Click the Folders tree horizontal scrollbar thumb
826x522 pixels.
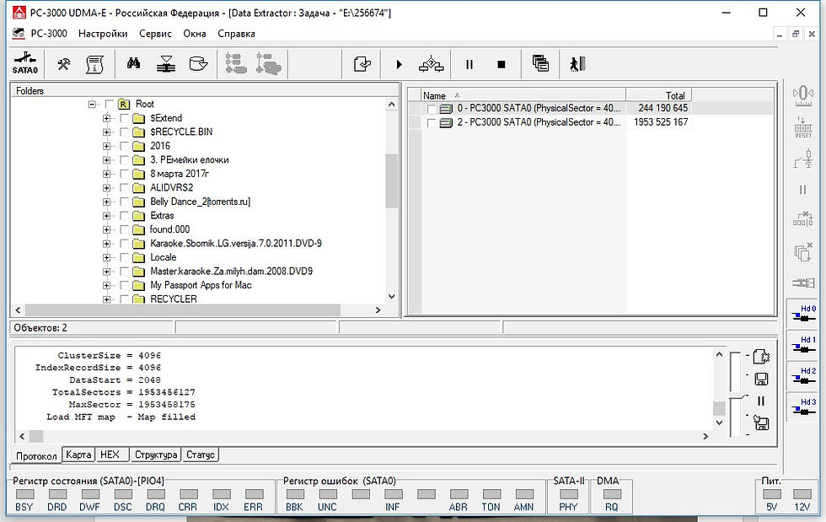pyautogui.click(x=183, y=310)
